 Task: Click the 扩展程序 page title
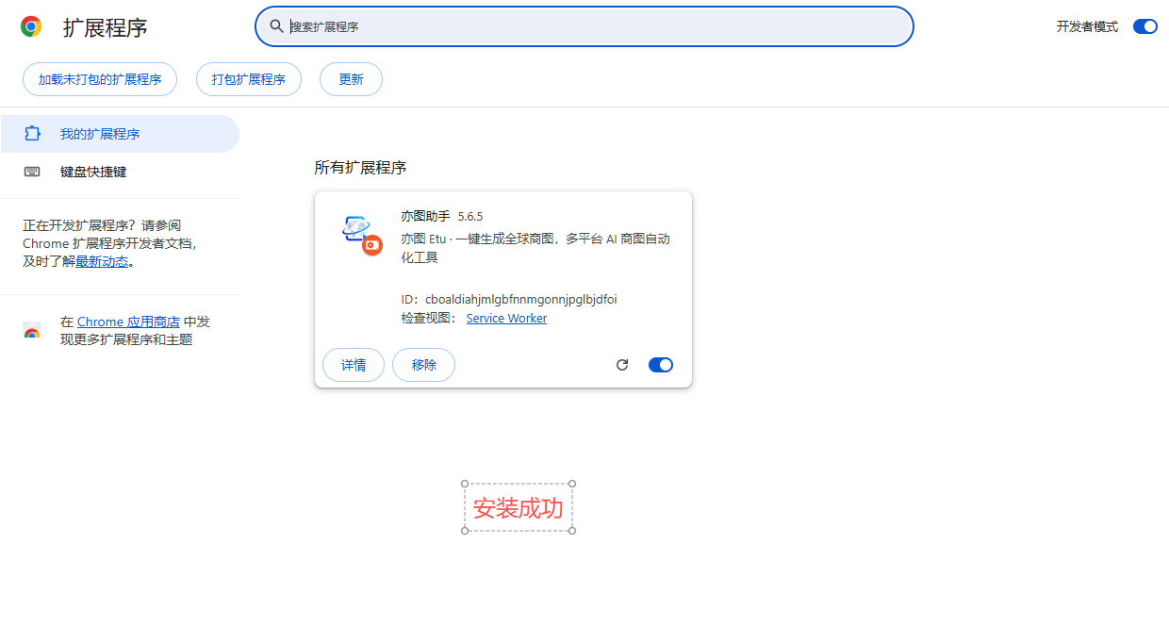[106, 27]
